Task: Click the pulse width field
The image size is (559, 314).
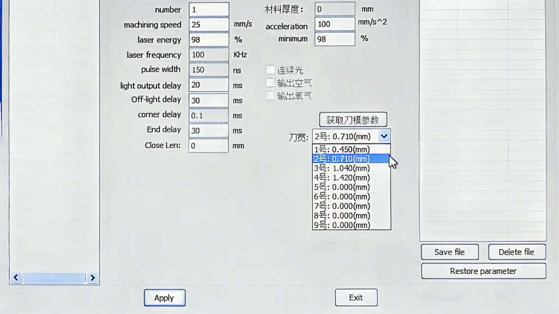Action: (x=209, y=70)
